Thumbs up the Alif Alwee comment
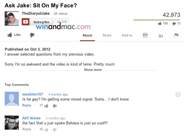This screenshot has width=184, height=137. coord(46,130)
